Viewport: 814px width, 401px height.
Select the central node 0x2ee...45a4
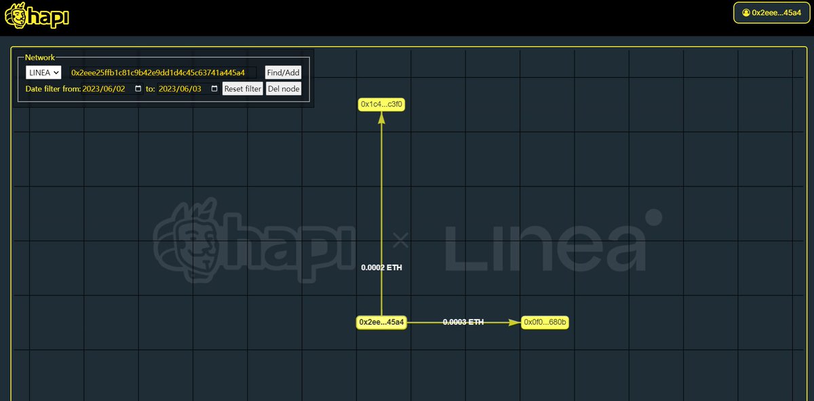(381, 322)
